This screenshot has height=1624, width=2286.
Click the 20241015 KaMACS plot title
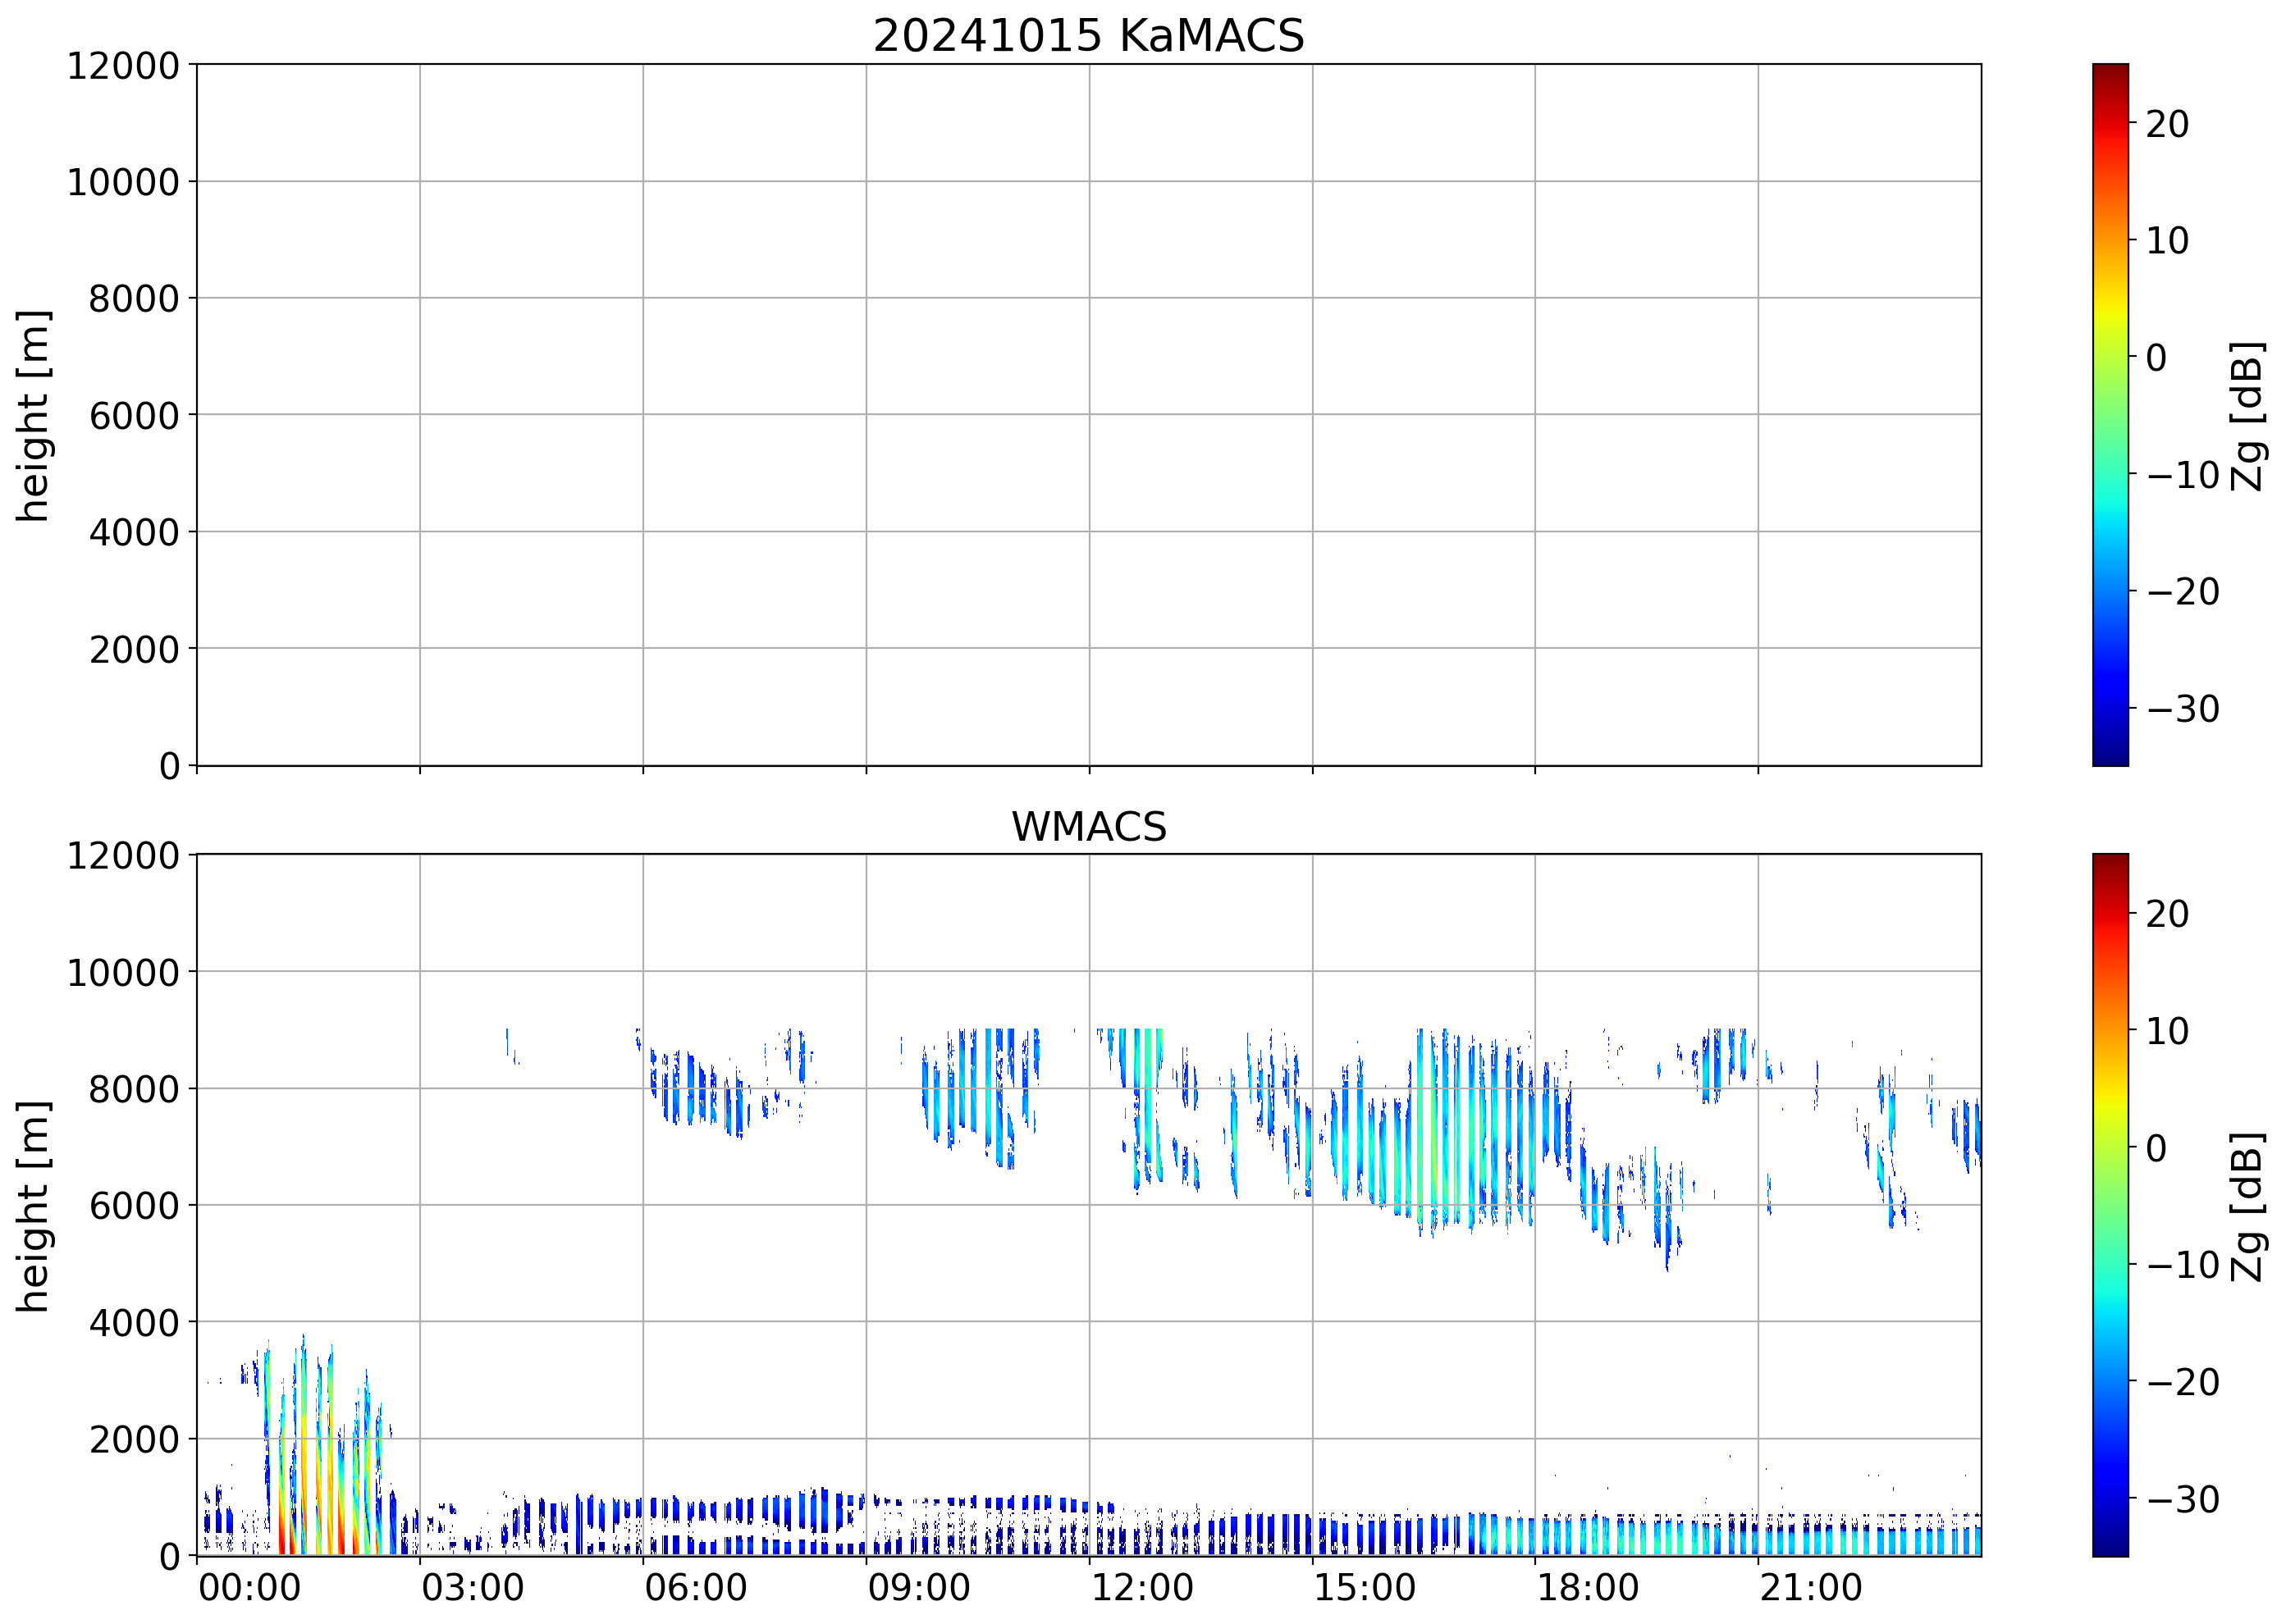1089,36
